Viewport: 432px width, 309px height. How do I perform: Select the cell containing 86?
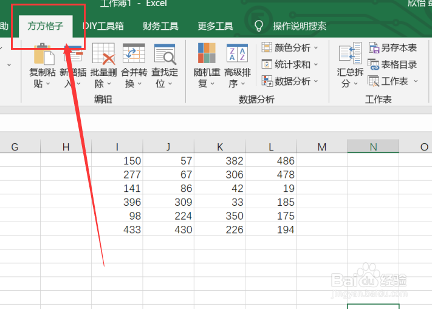coord(168,188)
